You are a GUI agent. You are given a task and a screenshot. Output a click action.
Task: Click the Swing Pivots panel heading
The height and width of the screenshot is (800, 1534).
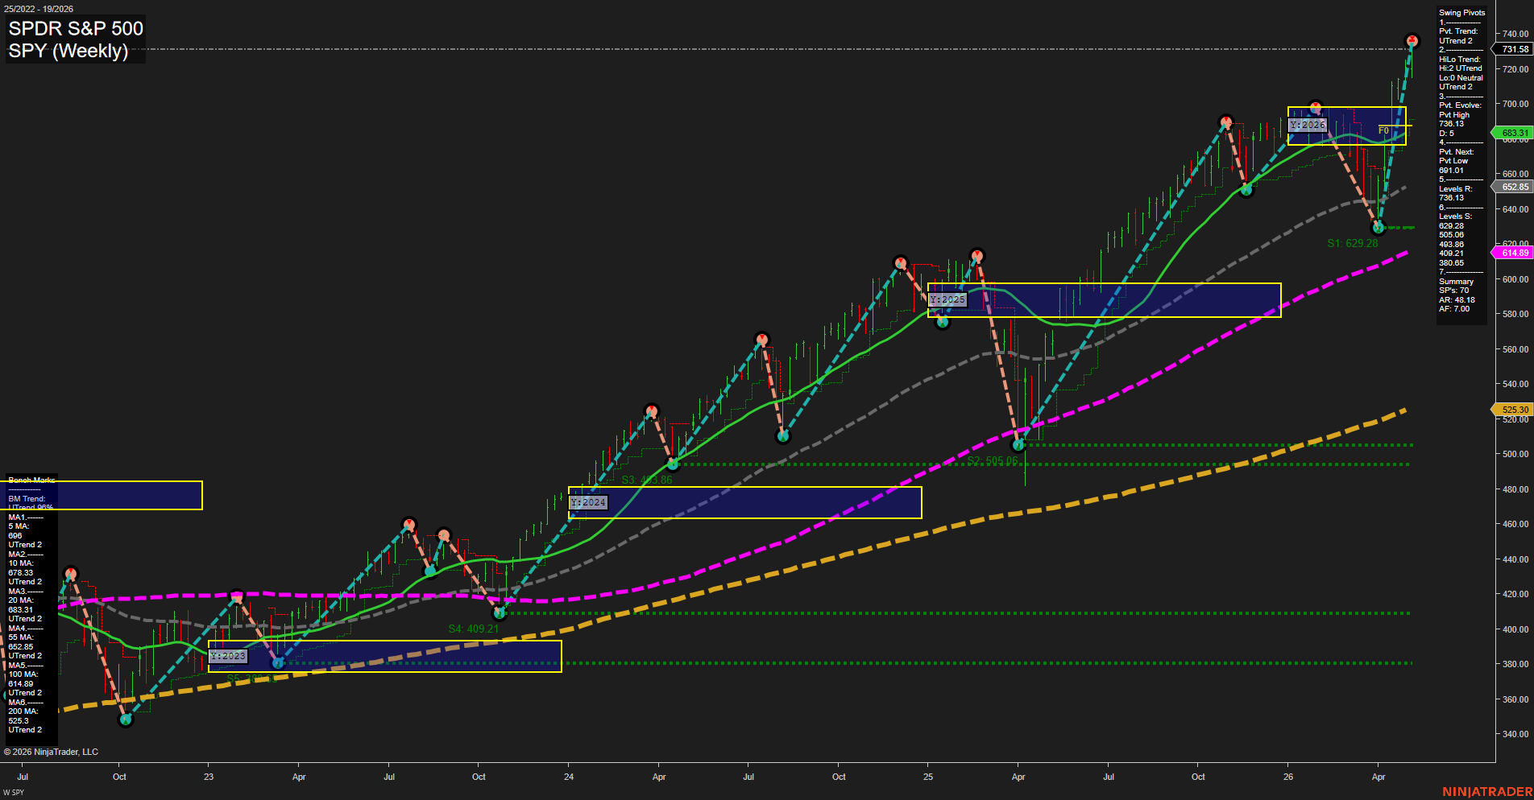[x=1461, y=13]
